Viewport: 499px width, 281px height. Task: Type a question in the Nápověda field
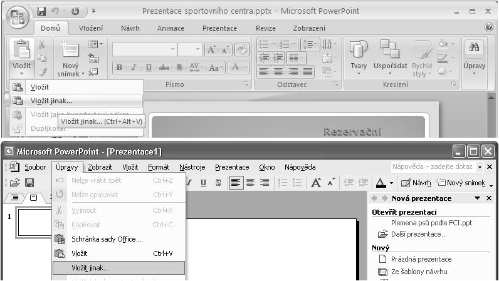pos(433,166)
